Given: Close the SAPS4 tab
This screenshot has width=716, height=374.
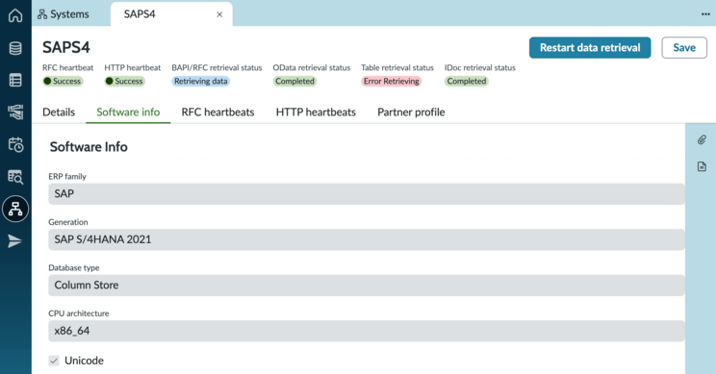Looking at the screenshot, I should (219, 14).
